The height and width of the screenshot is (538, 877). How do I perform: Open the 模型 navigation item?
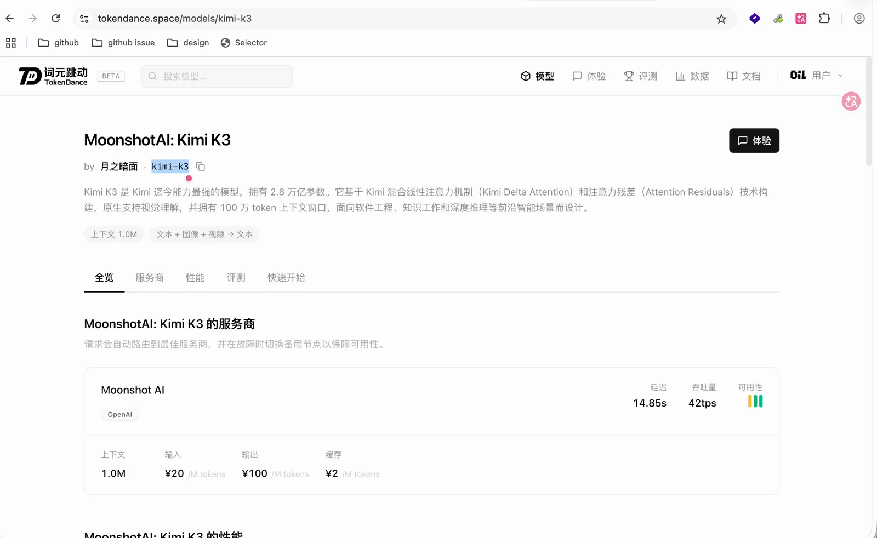537,76
